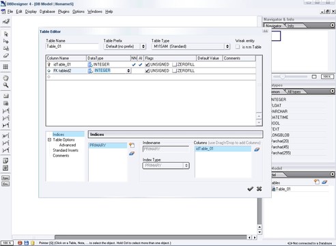Select Standard Inserts in options tree
Image resolution: width=336 pixels, height=246 pixels.
[66, 150]
